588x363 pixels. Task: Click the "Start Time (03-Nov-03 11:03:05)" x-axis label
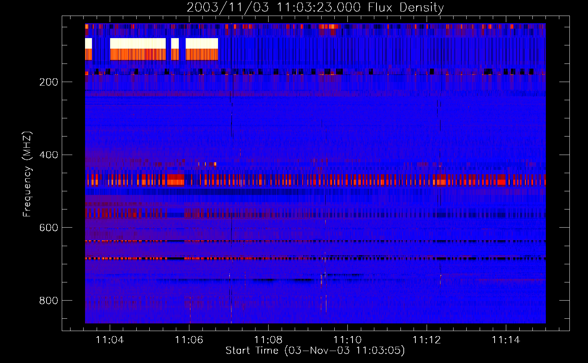[315, 351]
